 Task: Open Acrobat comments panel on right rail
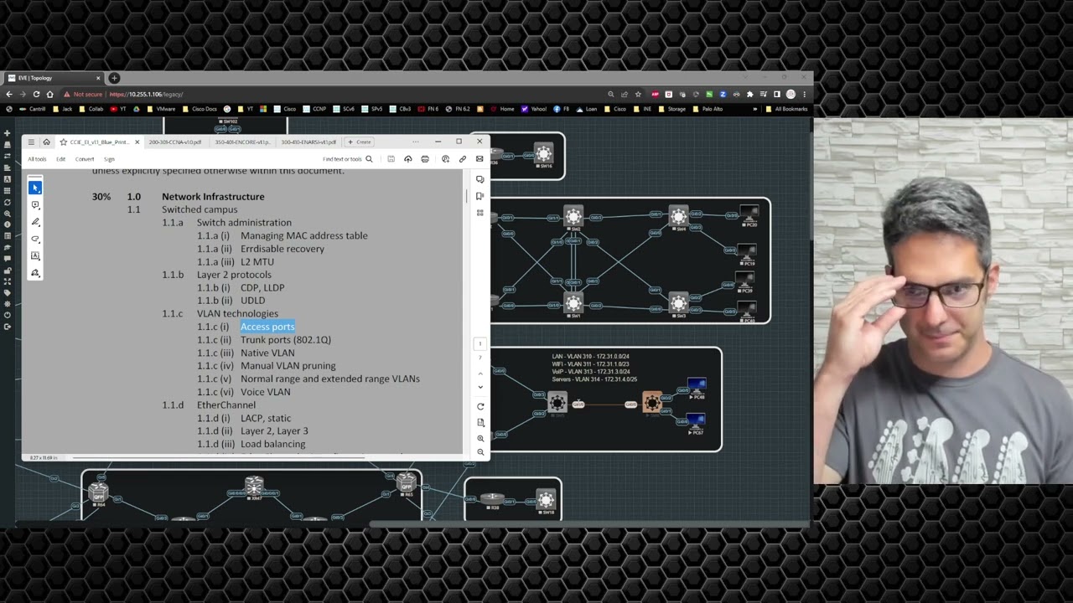480,179
